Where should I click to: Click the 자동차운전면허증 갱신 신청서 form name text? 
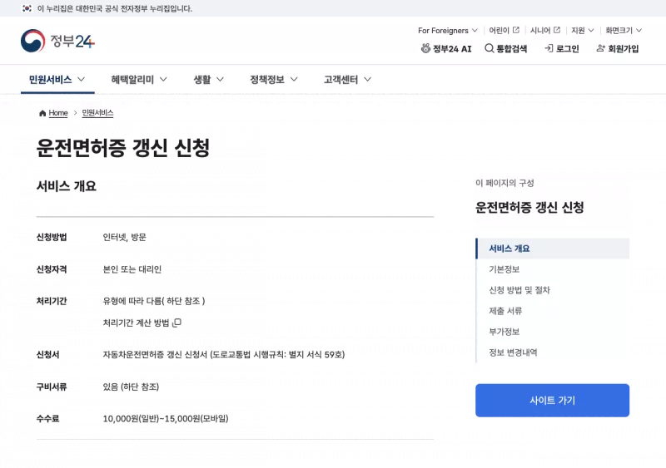224,355
